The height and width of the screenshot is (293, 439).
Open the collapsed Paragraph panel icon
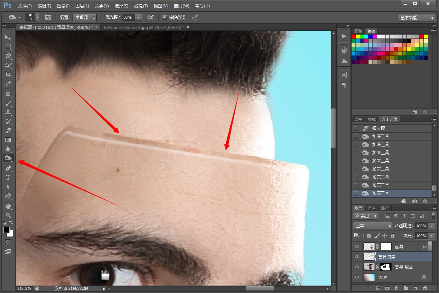coord(344,85)
